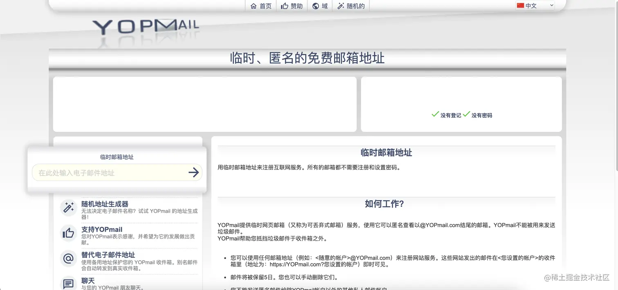Click the Chinese flag icon
618x290 pixels.
(x=520, y=6)
